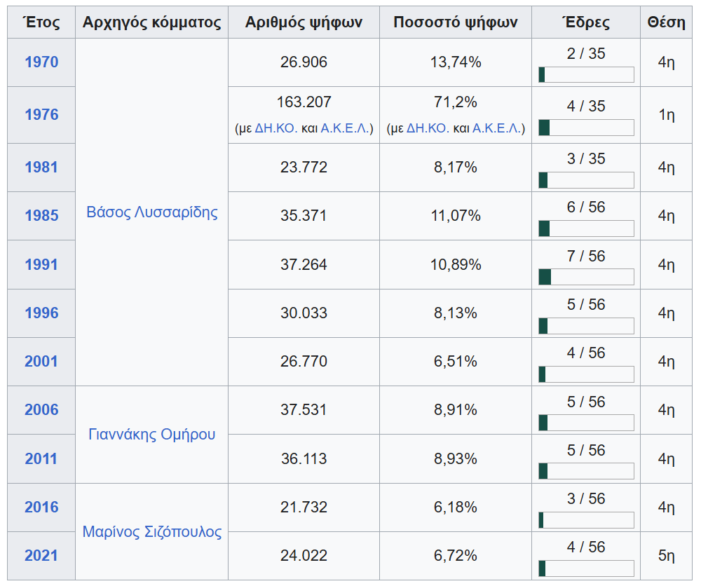Select the Έδρες column header
This screenshot has width=701, height=586.
tap(586, 22)
